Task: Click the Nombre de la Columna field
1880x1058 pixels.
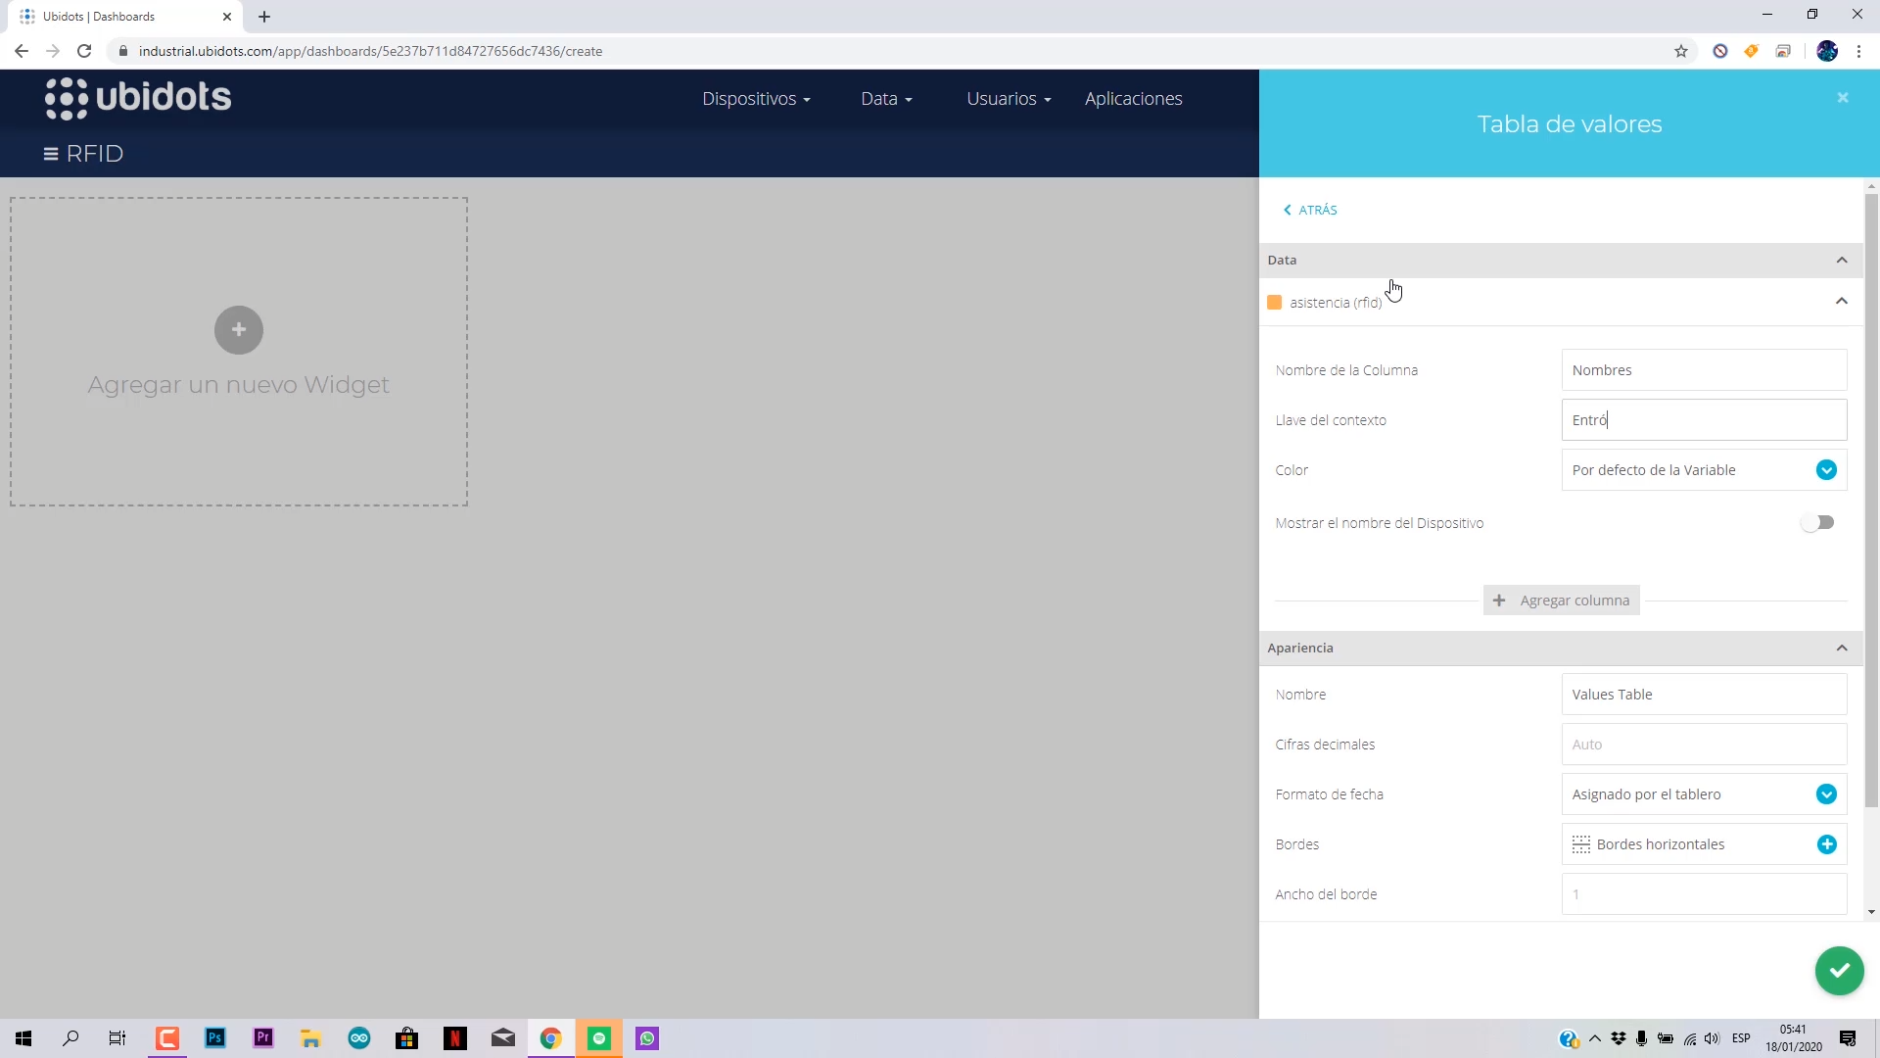Action: coord(1704,370)
